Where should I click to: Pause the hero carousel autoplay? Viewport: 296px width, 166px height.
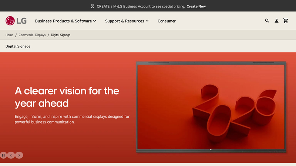click(x=3, y=155)
